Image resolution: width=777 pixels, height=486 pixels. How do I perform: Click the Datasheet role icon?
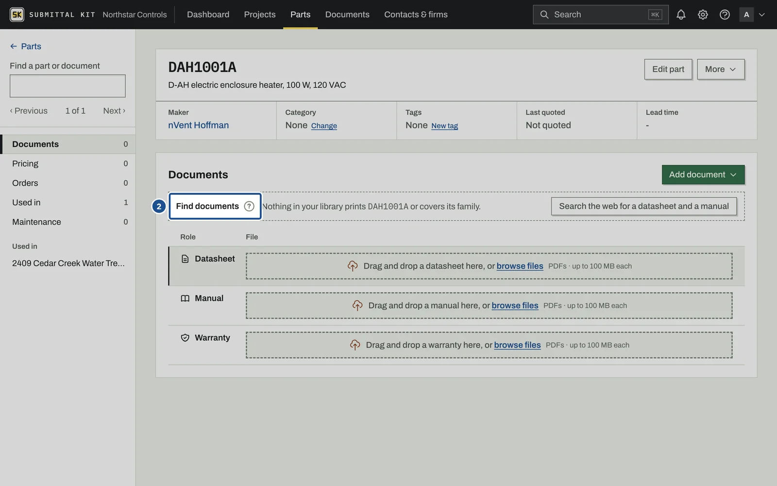pos(185,259)
